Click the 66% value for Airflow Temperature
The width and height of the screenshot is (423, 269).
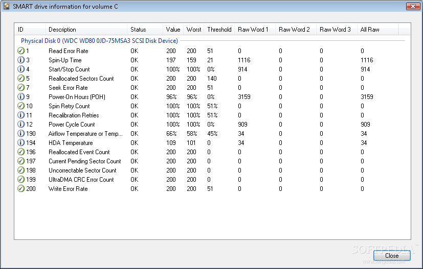[171, 134]
